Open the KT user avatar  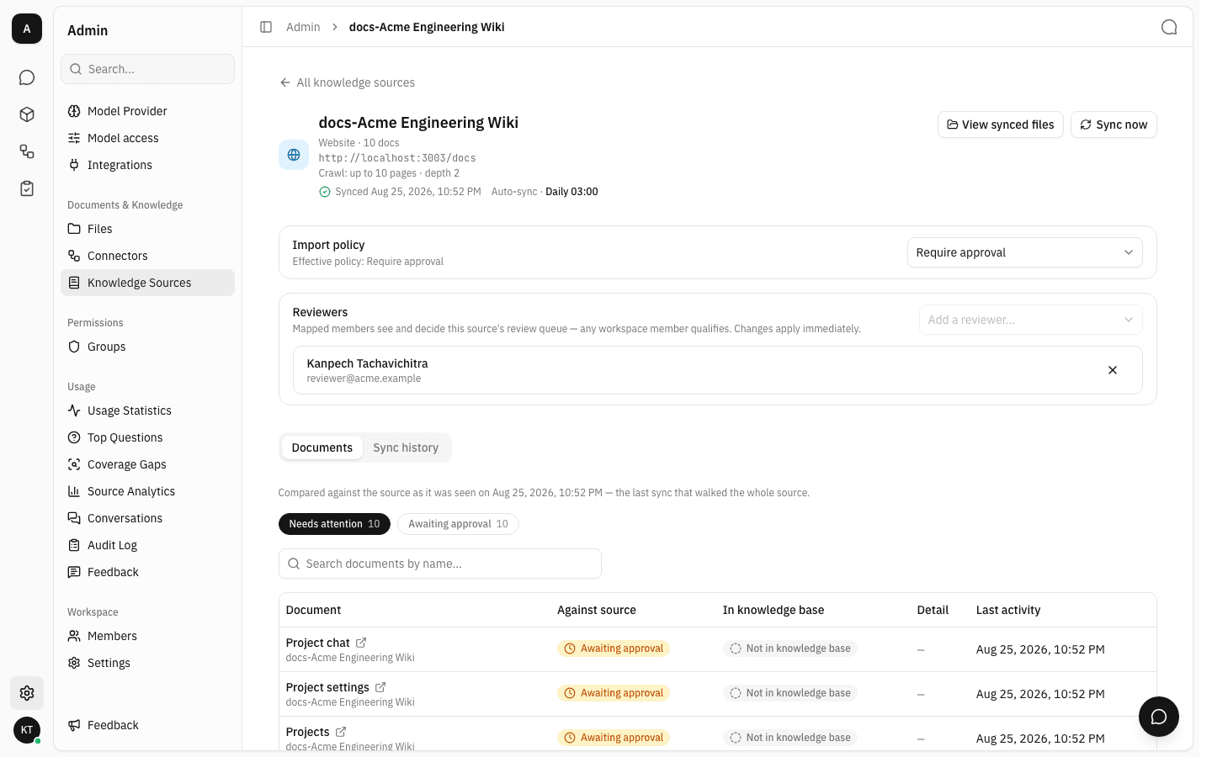(x=27, y=730)
